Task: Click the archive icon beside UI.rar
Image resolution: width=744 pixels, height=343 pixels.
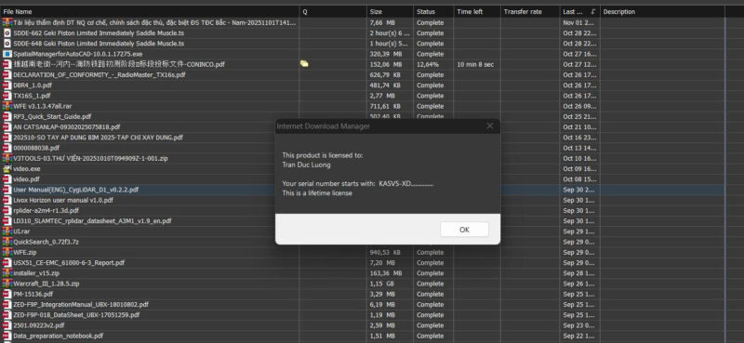Action: click(7, 231)
